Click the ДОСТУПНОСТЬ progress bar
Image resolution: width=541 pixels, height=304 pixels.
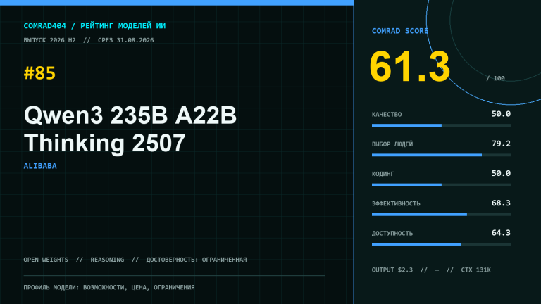[441, 244]
